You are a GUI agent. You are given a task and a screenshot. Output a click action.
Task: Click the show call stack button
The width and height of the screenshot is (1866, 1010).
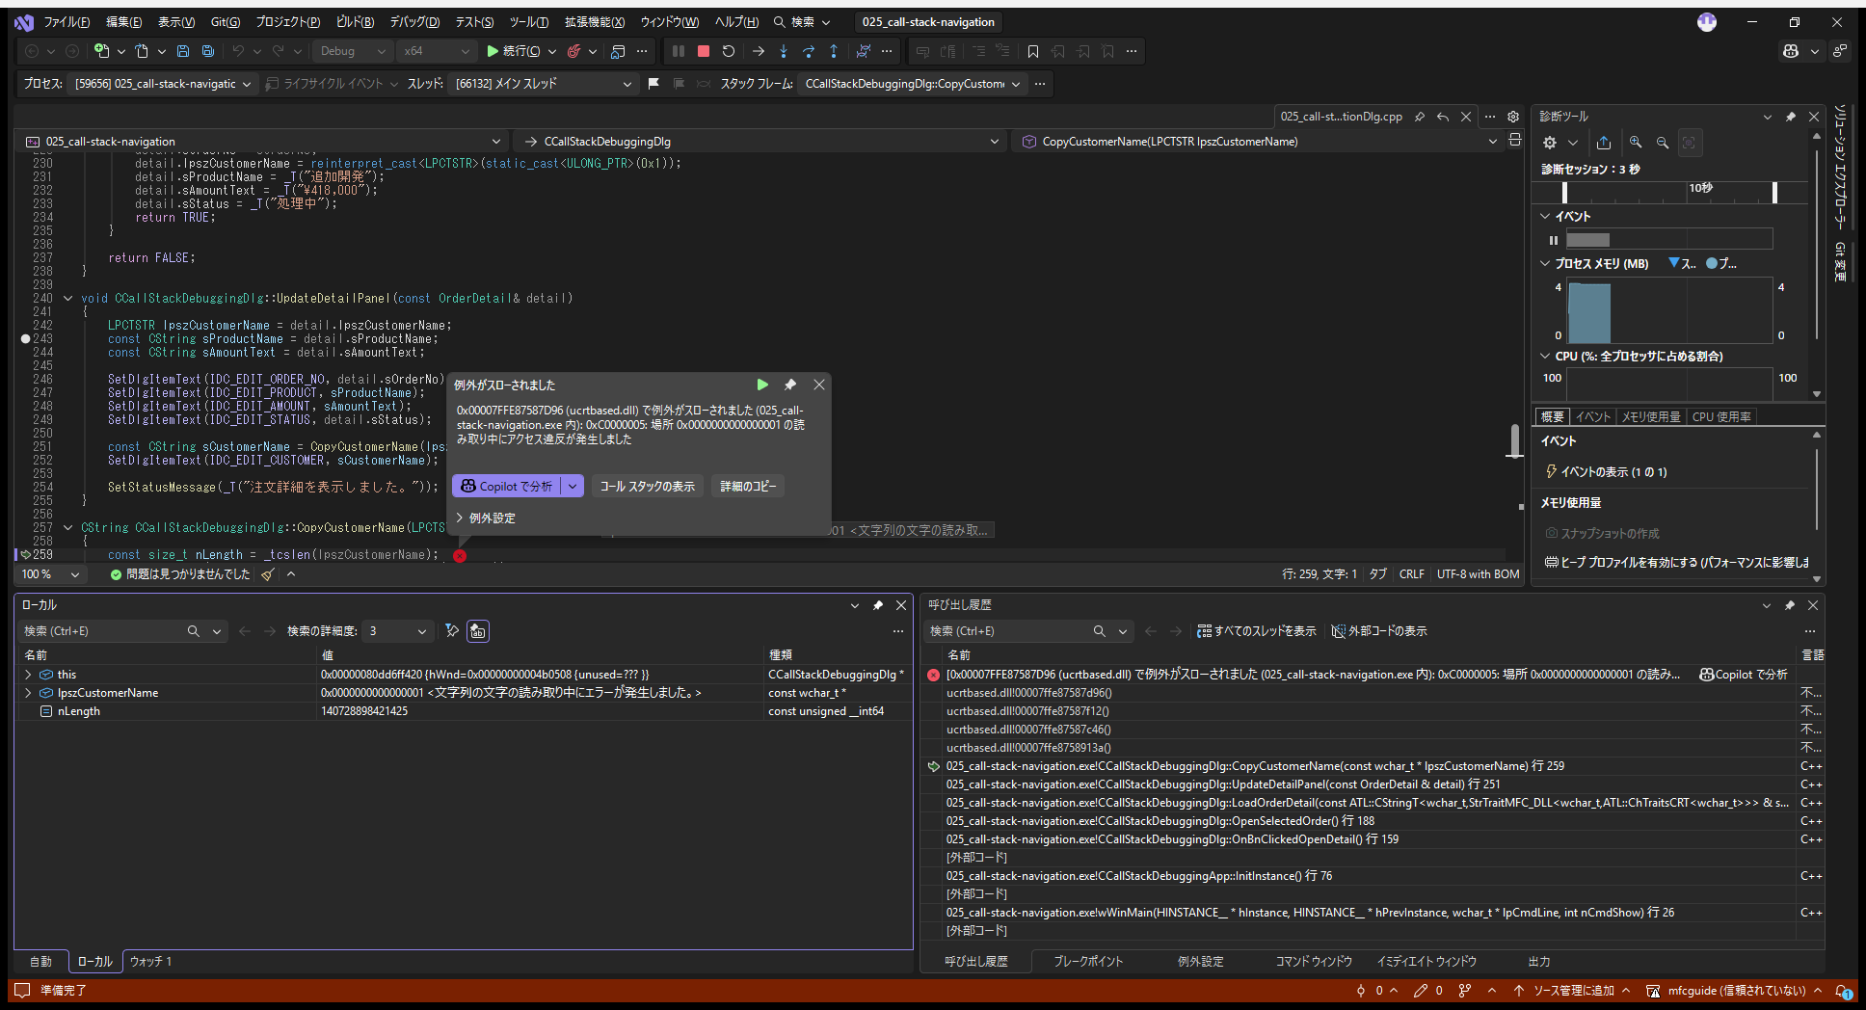(648, 487)
